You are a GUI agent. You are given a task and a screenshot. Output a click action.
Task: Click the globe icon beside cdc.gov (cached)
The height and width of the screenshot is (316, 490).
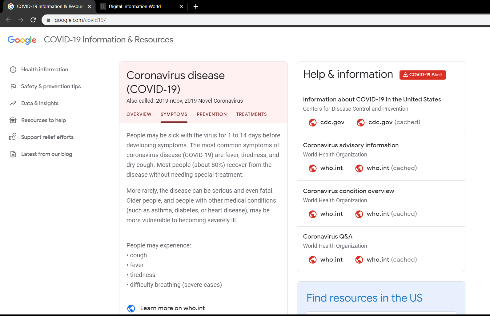point(361,123)
